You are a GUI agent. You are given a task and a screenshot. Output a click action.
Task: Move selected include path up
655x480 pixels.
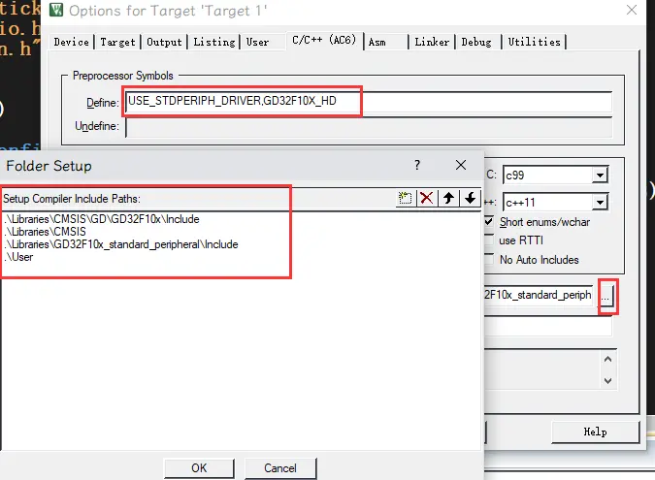448,198
